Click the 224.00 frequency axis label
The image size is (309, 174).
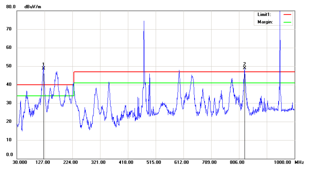pyautogui.click(x=70, y=162)
